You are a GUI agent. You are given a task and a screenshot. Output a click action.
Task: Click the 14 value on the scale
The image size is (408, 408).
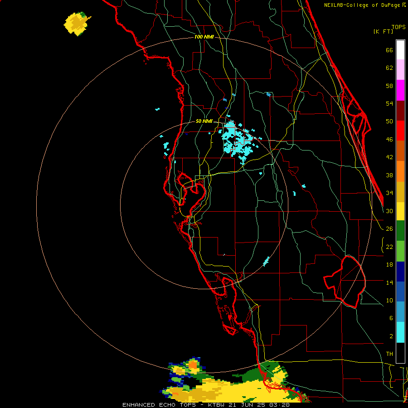coord(389,282)
